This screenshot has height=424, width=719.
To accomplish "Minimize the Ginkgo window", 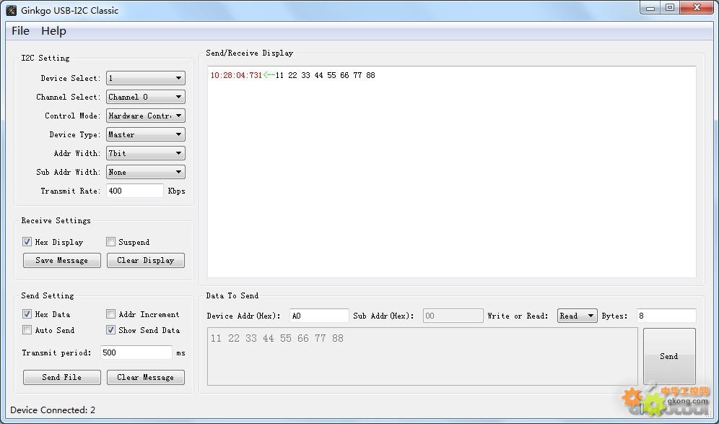I will (x=650, y=8).
